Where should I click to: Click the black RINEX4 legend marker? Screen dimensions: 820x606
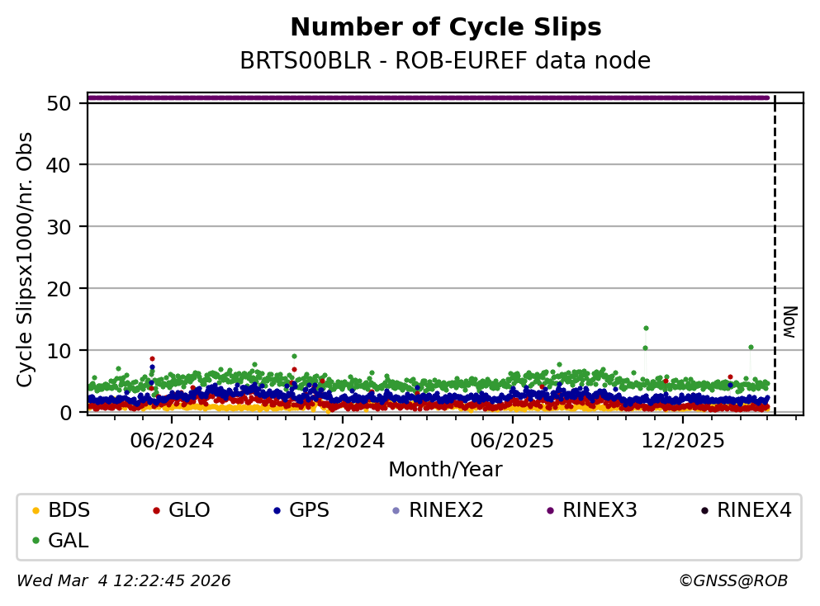(x=704, y=511)
